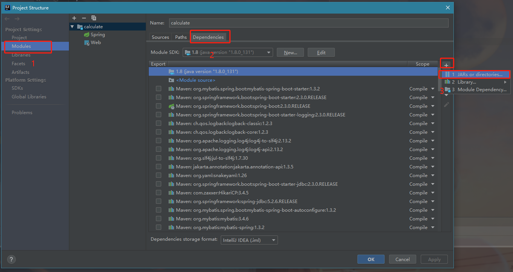Toggle export for spring-boot-starter:2.3.0.RELEASE
This screenshot has height=272, width=513.
(x=159, y=98)
